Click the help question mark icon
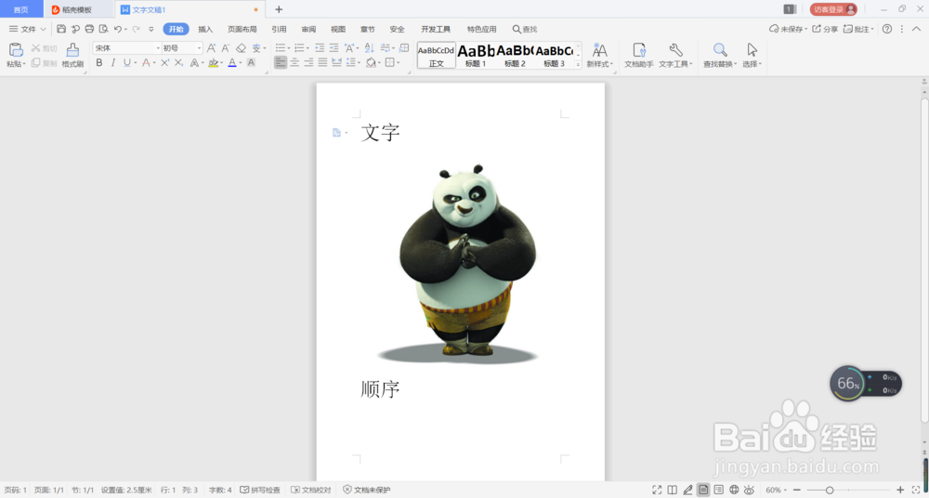The width and height of the screenshot is (929, 498). click(887, 29)
